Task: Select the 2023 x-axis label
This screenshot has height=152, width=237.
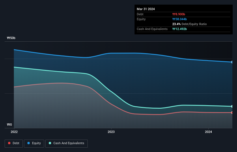Action: tap(111, 132)
